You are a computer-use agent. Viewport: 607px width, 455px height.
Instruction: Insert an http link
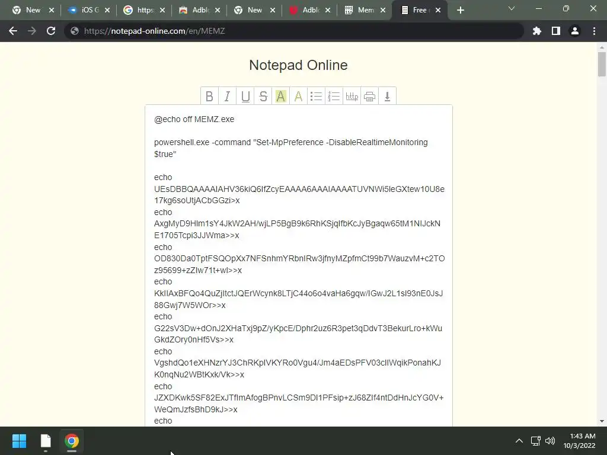[352, 96]
